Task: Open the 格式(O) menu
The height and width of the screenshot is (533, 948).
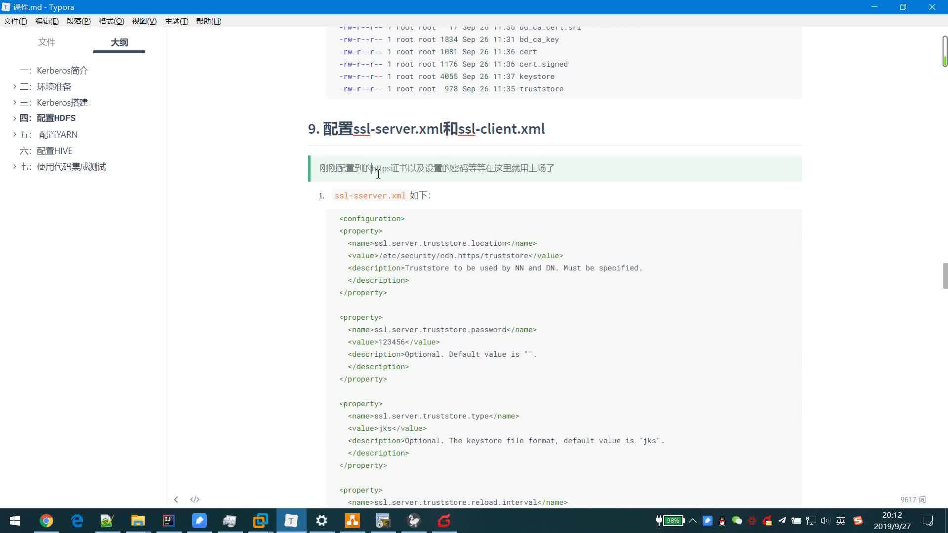Action: (x=111, y=21)
